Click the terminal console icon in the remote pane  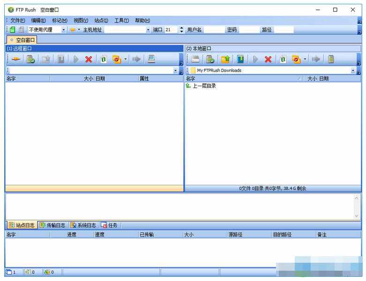[151, 59]
